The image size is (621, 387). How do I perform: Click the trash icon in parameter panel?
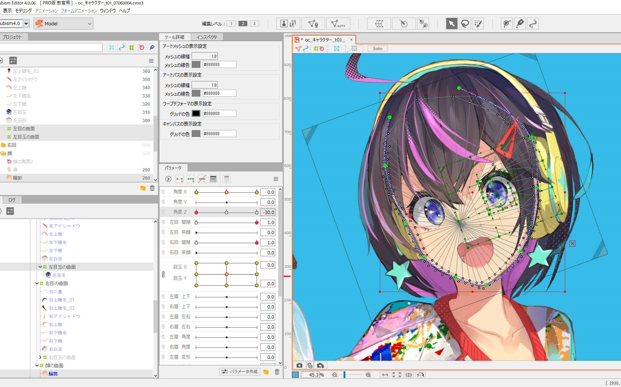(277, 372)
